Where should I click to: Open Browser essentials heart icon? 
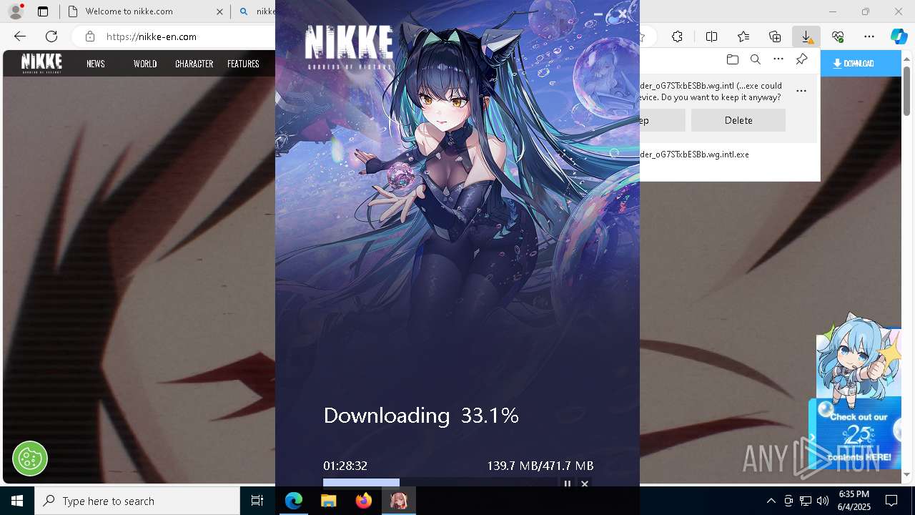[838, 36]
